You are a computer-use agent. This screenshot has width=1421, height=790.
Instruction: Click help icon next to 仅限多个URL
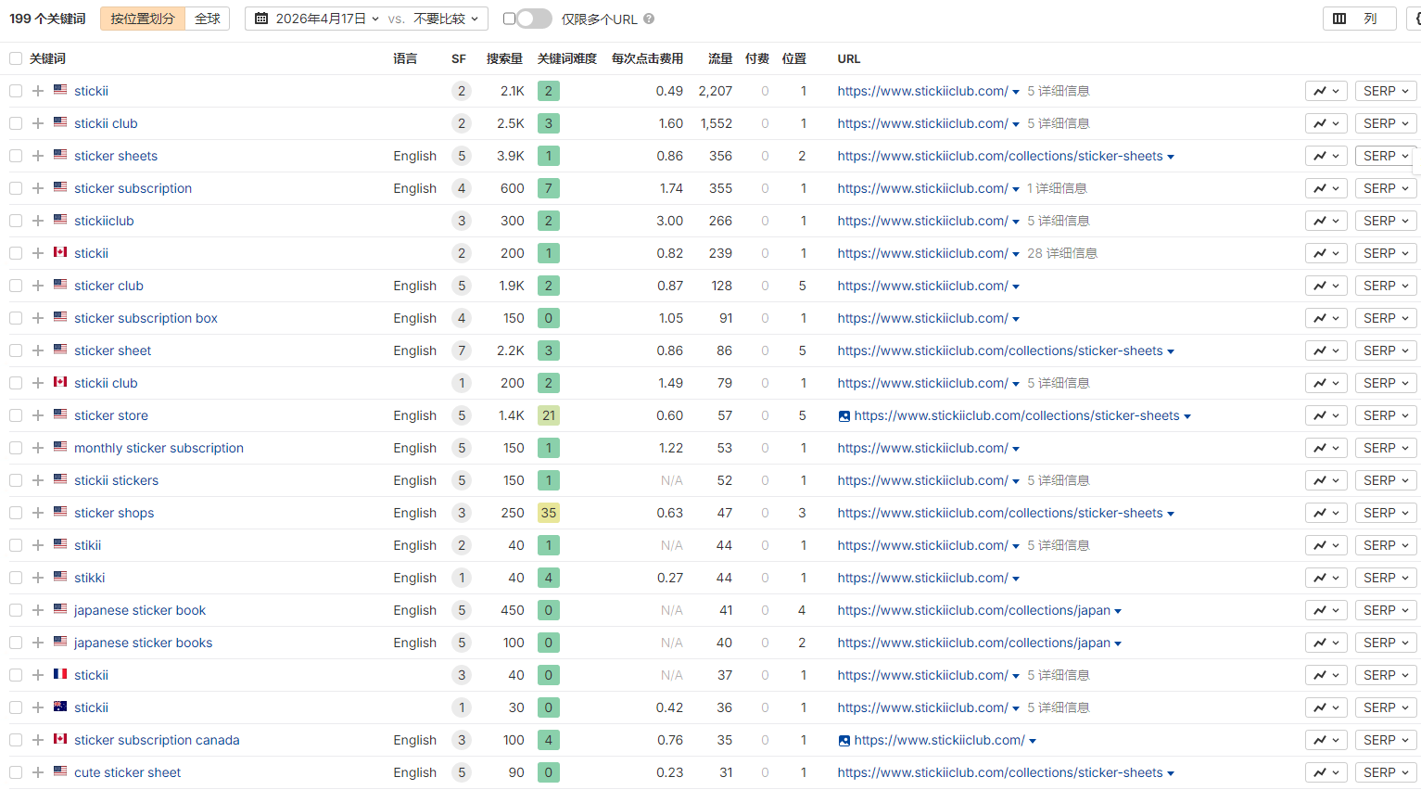(649, 19)
